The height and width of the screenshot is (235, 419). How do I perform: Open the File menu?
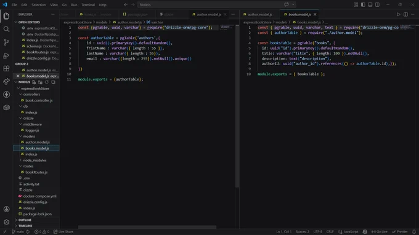tap(14, 5)
